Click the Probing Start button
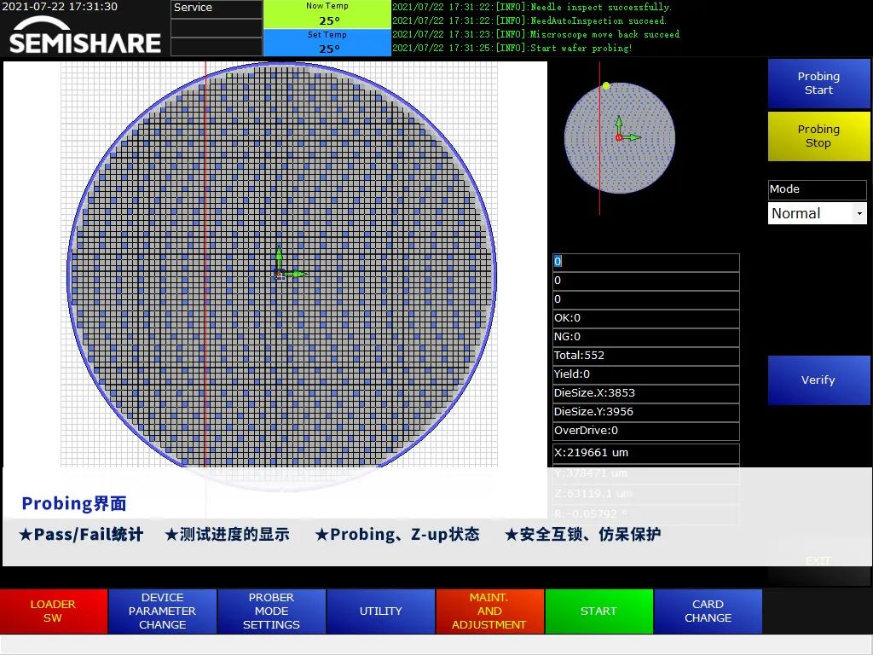873x655 pixels. pos(818,84)
